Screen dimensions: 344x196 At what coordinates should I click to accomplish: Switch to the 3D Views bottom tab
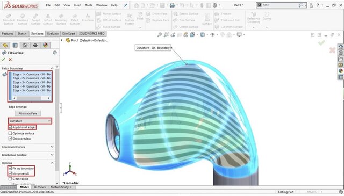[39, 187]
